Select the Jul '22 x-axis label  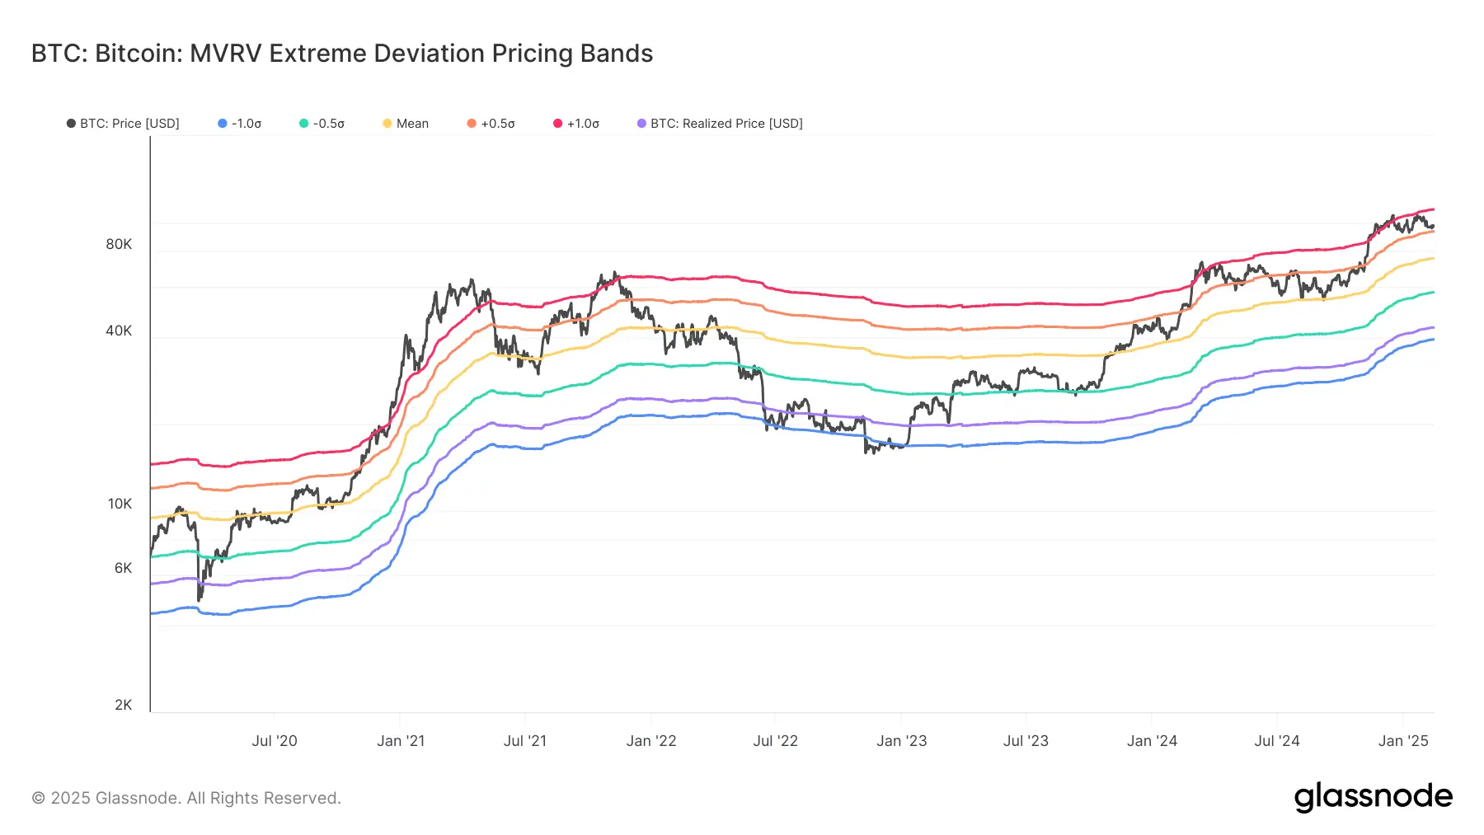coord(775,740)
